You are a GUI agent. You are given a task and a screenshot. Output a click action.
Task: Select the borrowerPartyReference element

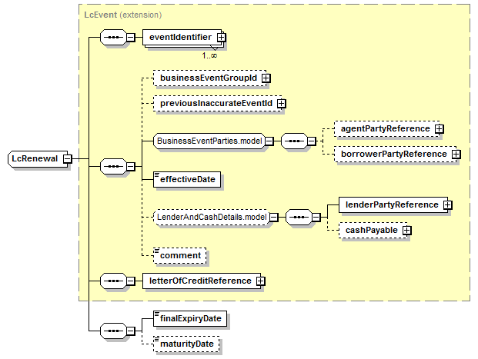(395, 154)
